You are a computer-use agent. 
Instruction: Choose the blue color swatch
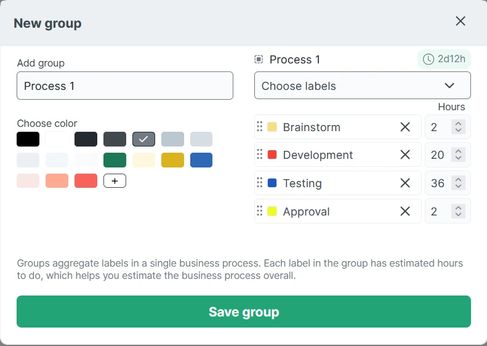(x=201, y=160)
